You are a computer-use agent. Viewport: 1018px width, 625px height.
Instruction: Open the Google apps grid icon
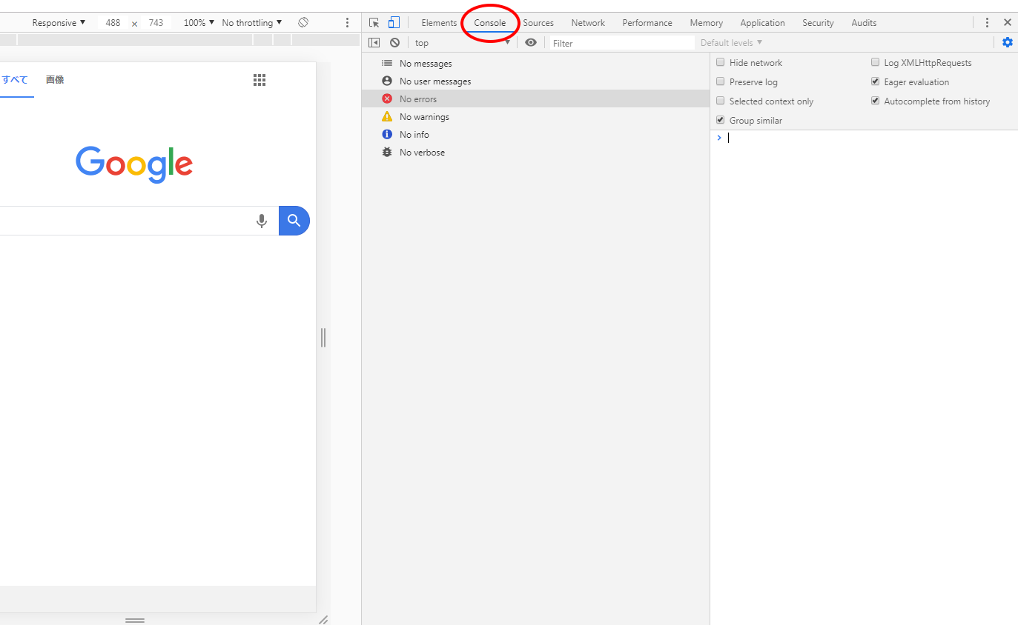point(260,80)
